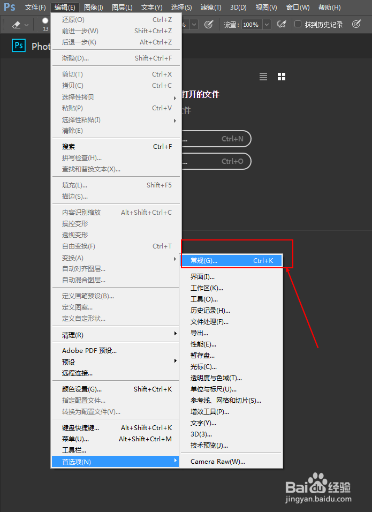This screenshot has height=512, width=372.
Task: Choose 界面(I)... preferences entry
Action: coord(232,277)
